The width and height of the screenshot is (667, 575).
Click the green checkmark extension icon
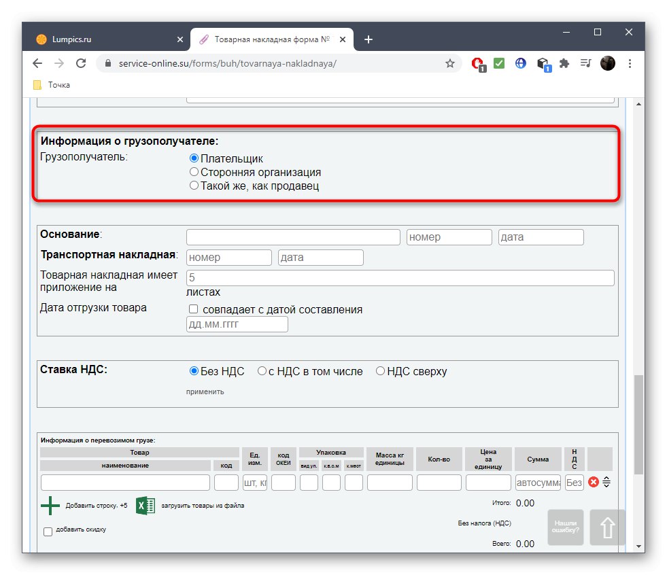[498, 63]
